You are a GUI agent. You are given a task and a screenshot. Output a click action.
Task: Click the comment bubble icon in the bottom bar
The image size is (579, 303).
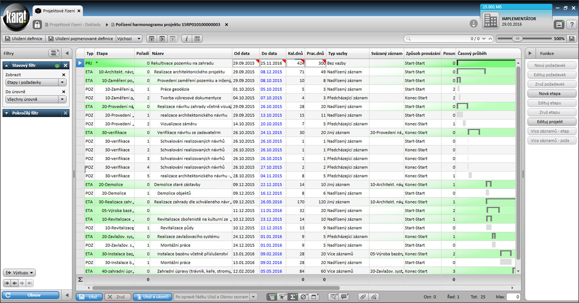(x=345, y=297)
